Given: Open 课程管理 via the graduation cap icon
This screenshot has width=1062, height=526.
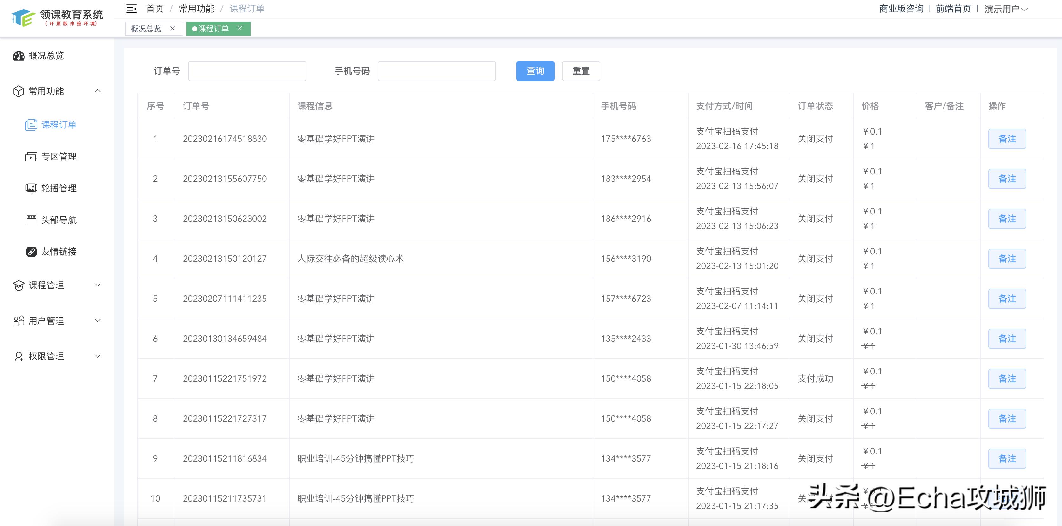Looking at the screenshot, I should pos(18,285).
